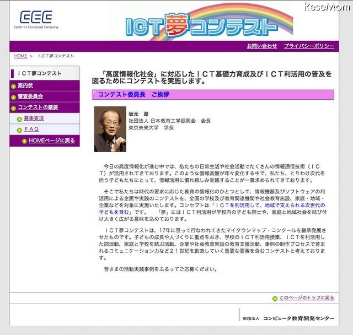Click the green bullet icon beside 審査委員会
The width and height of the screenshot is (353, 335).
point(13,97)
